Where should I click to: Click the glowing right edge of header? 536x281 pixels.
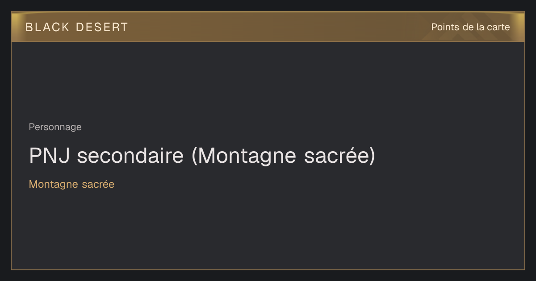pos(519,27)
